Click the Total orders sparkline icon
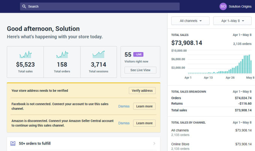This screenshot has width=255, height=151. (x=62, y=54)
